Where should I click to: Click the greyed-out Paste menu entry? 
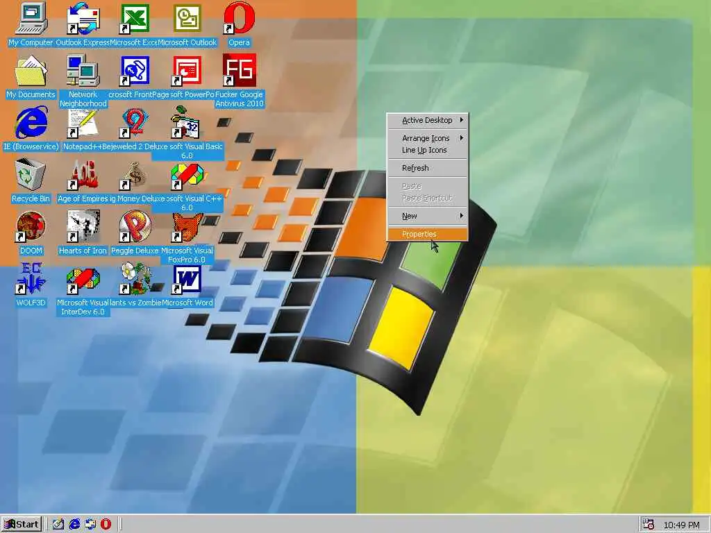pyautogui.click(x=428, y=186)
